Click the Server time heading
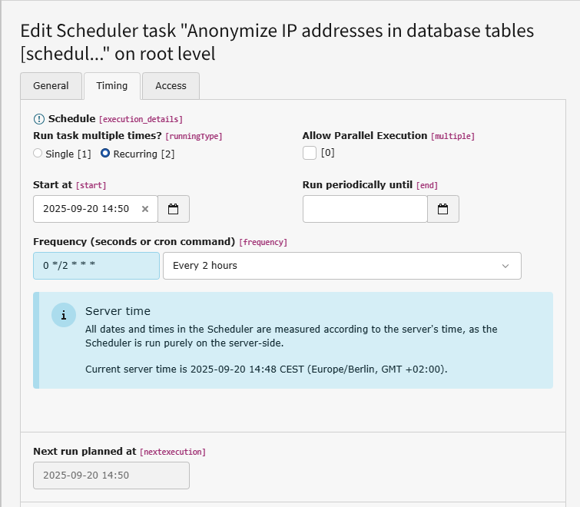This screenshot has height=507, width=580. (x=118, y=311)
